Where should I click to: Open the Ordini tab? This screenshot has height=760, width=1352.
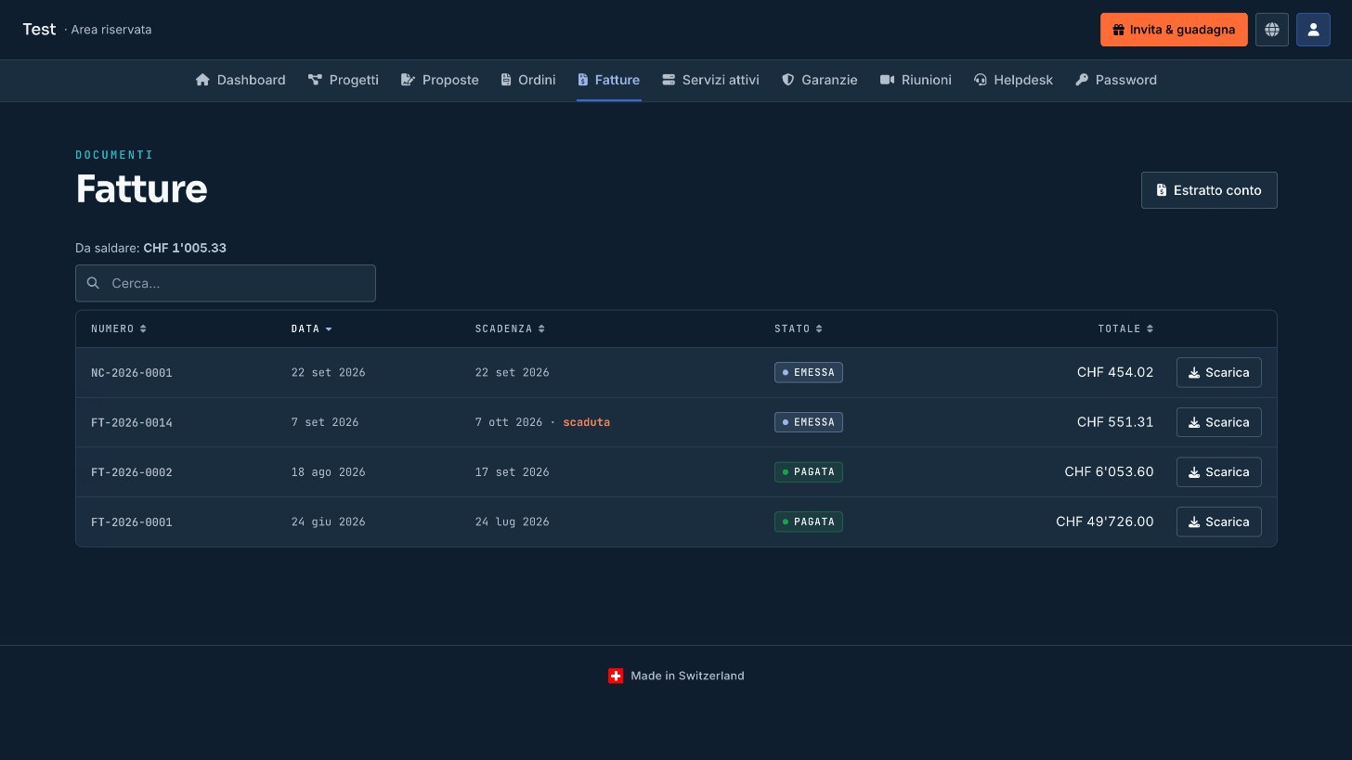[528, 80]
